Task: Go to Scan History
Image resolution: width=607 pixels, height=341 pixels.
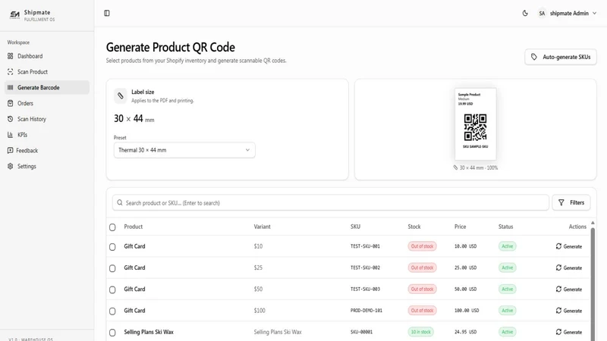Action: coord(47,119)
